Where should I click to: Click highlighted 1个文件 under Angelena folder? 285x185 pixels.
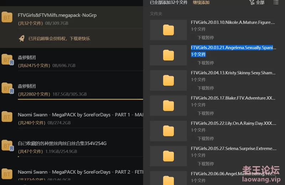[198, 54]
